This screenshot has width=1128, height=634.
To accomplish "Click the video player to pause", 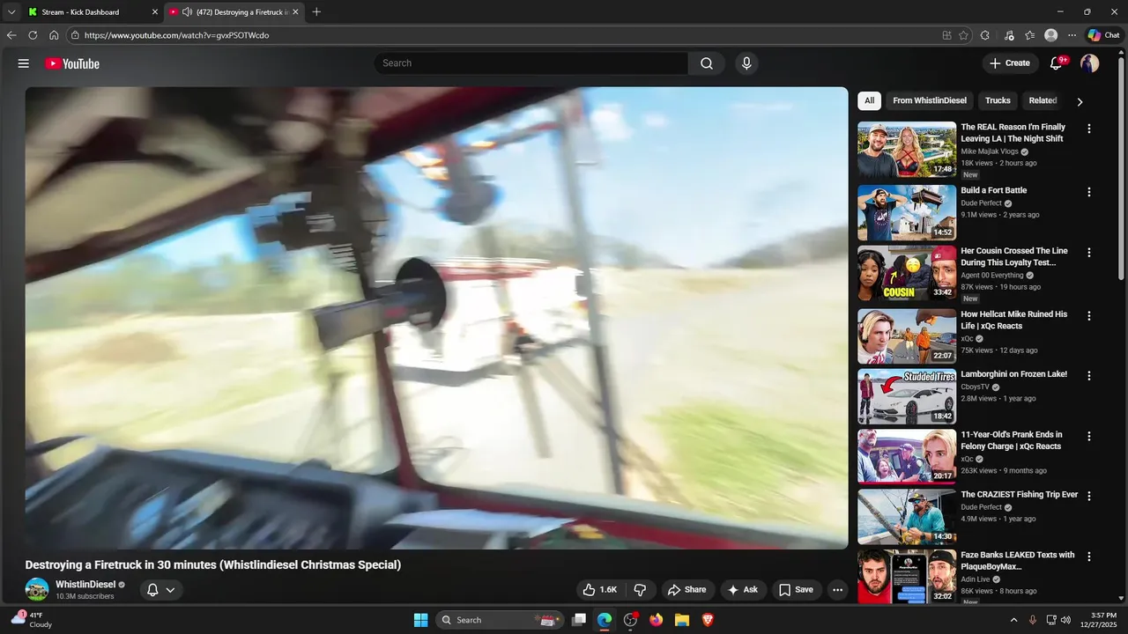I will coord(436,318).
